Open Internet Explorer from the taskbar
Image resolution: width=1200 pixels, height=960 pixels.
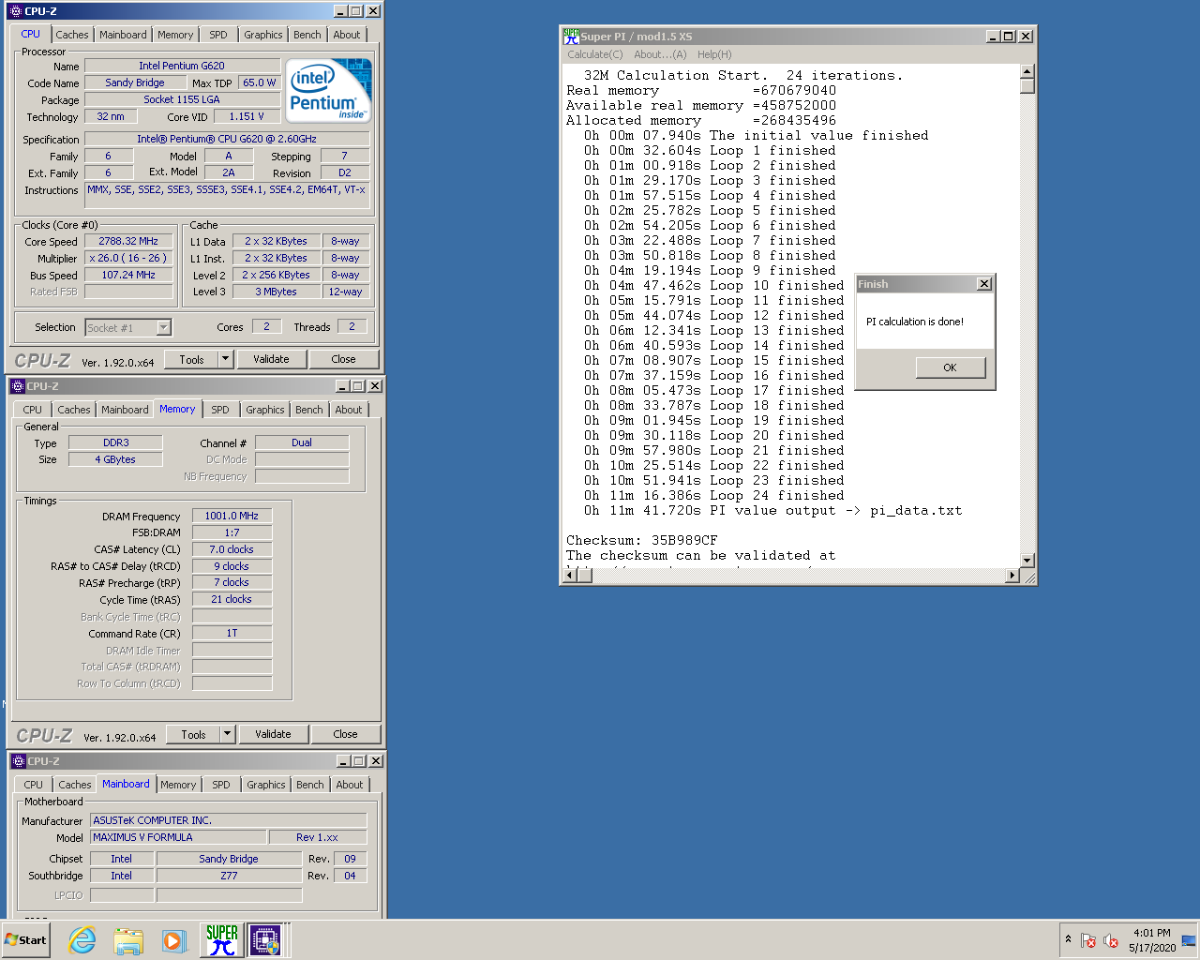point(82,940)
